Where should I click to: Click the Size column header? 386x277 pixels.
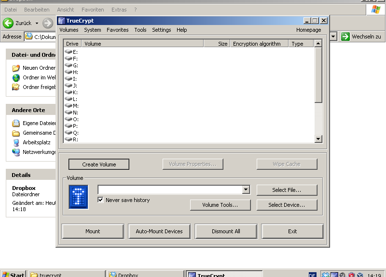click(x=217, y=44)
